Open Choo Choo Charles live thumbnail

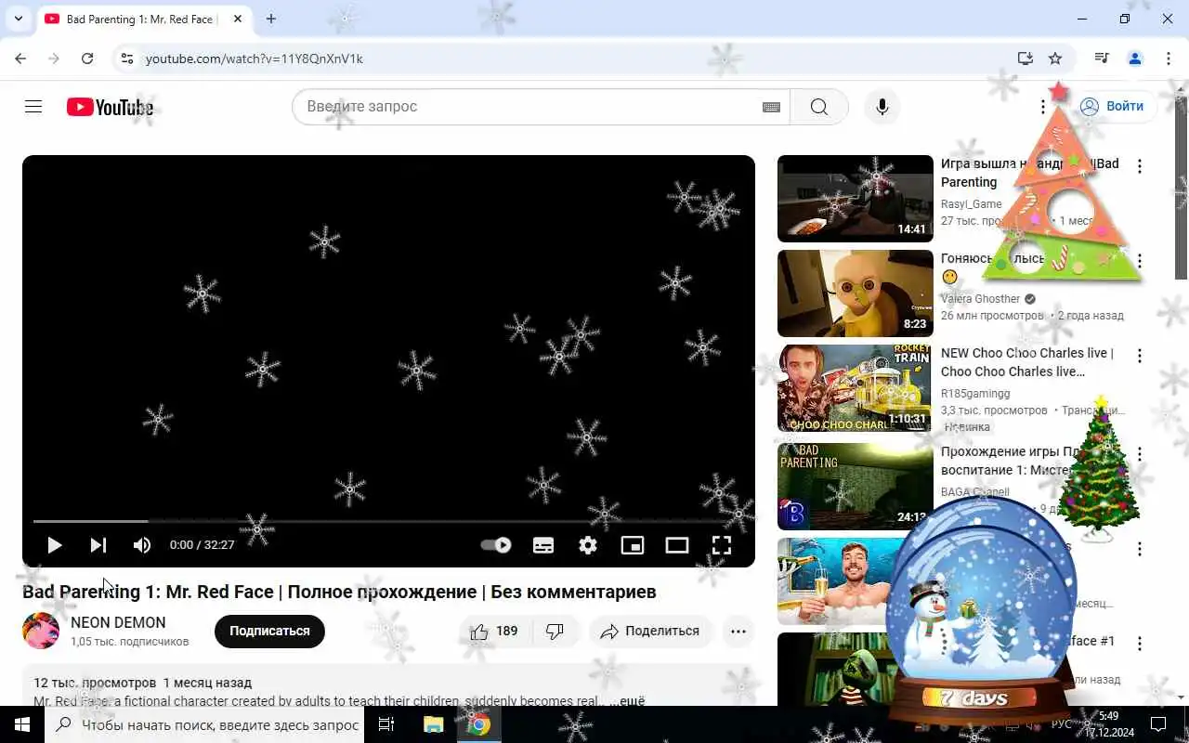pyautogui.click(x=856, y=388)
